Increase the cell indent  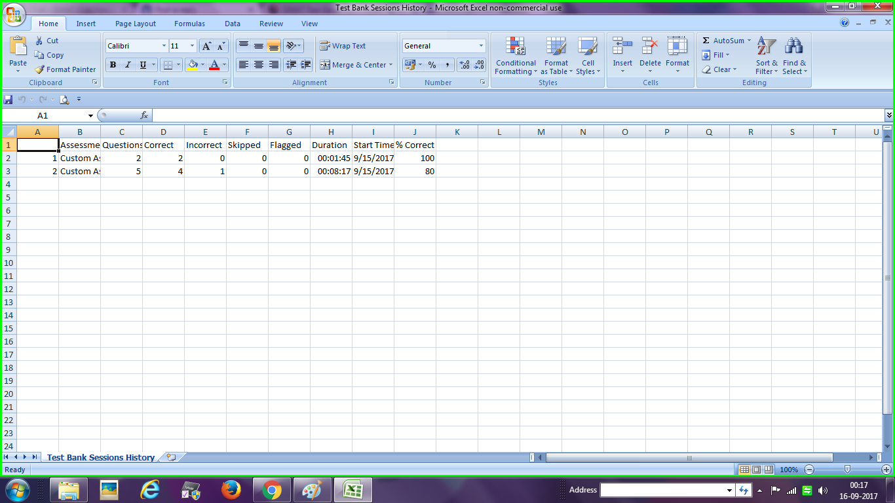click(305, 65)
